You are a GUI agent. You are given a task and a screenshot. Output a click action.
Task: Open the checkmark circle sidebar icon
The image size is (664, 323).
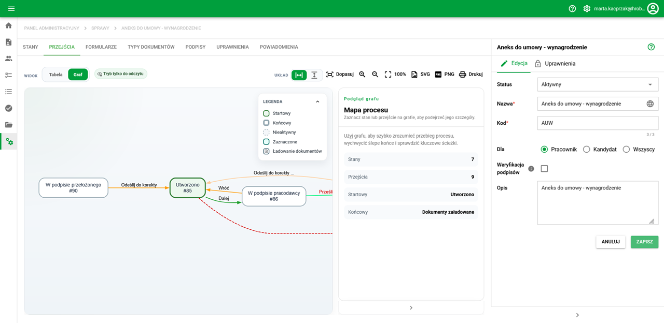point(8,108)
